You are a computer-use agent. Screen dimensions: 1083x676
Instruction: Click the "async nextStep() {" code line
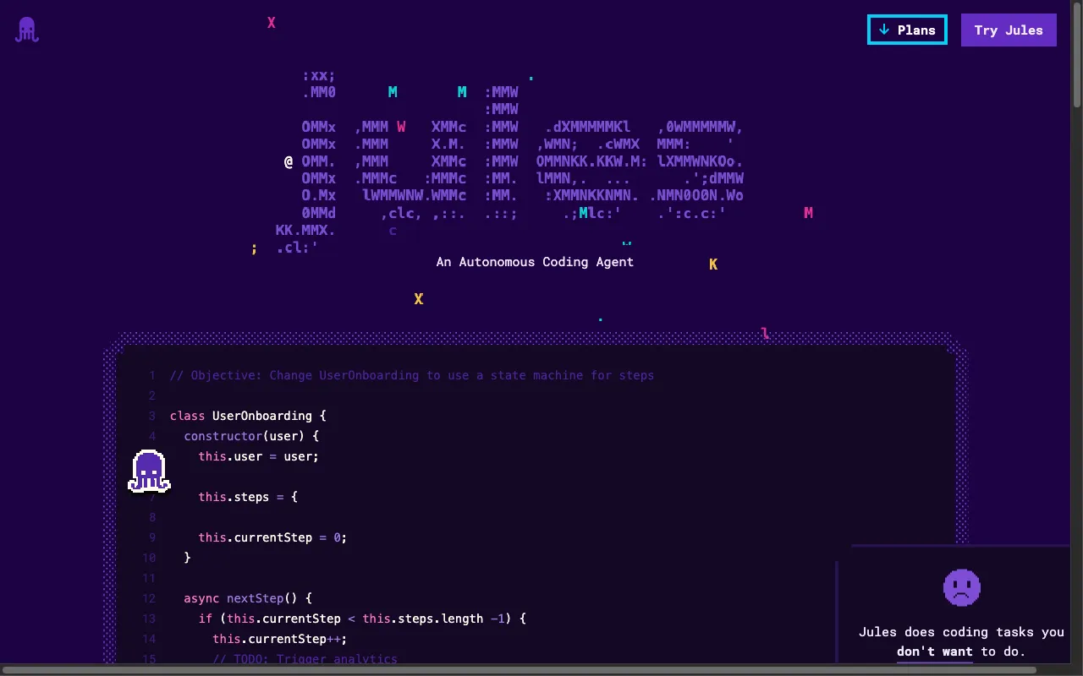[x=248, y=598]
